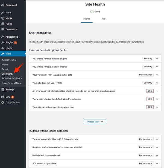This screenshot has height=168, width=164.
Task: Expand 'You should remove inactive plugins' row
Action: pos(157,59)
